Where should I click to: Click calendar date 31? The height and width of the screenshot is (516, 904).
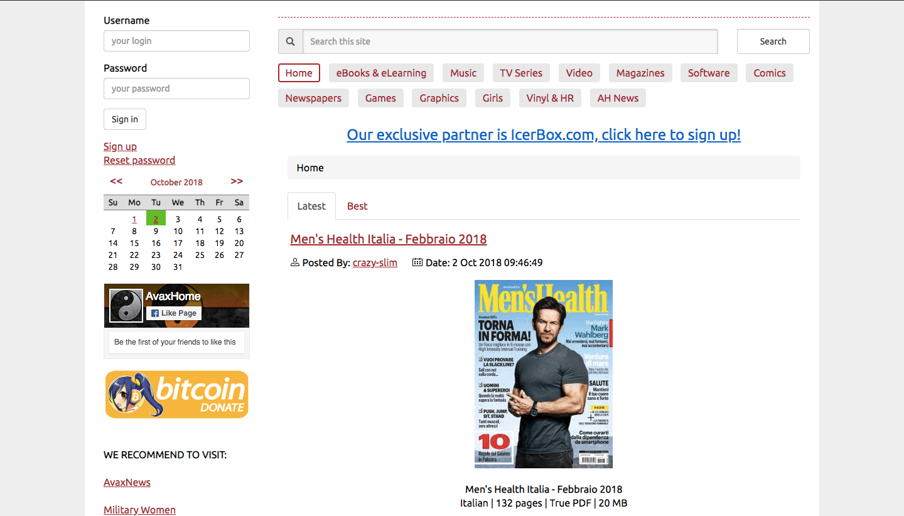(178, 267)
